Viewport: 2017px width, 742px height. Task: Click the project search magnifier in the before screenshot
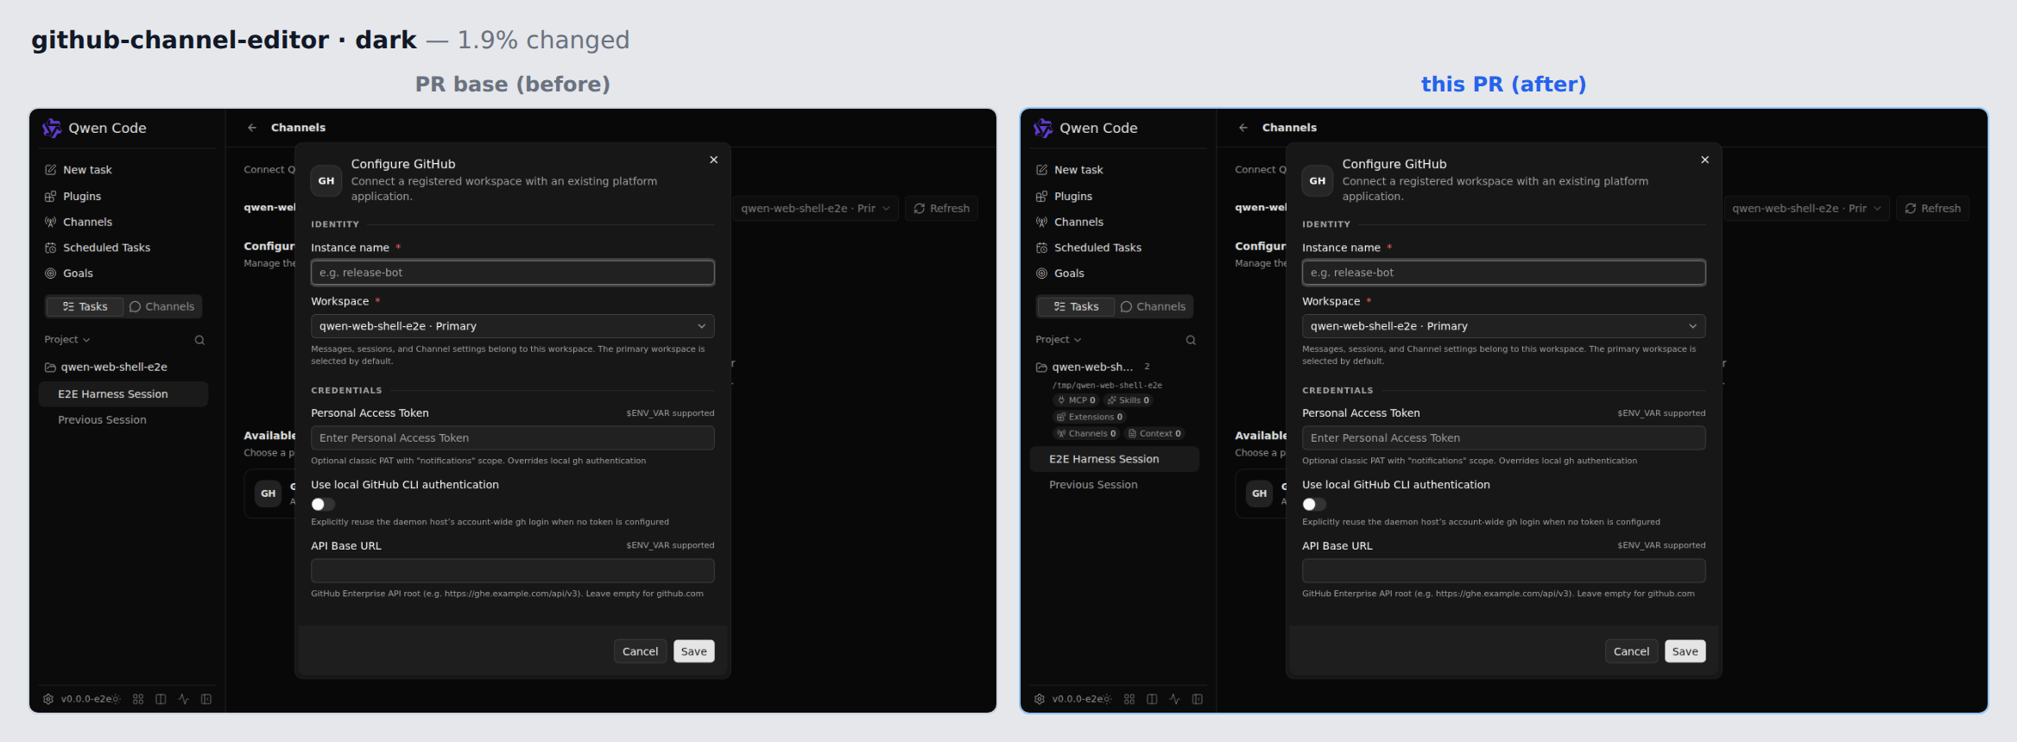tap(199, 340)
